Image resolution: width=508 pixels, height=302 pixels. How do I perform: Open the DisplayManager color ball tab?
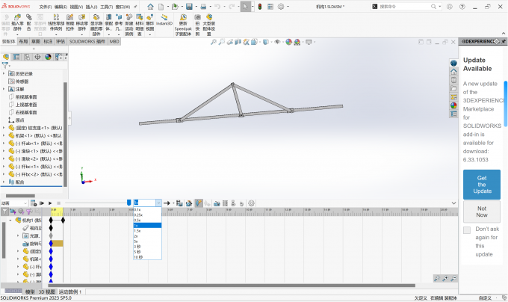point(48,57)
